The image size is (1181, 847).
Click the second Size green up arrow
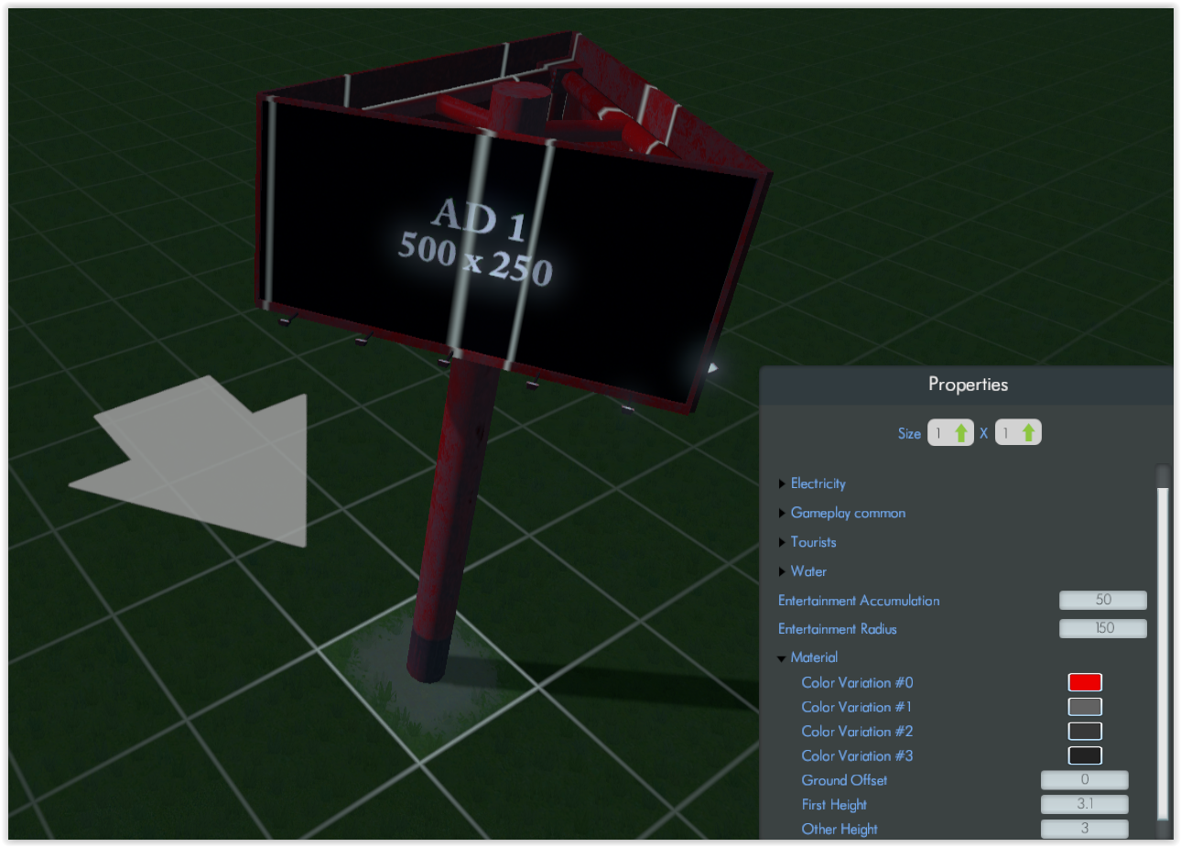click(1028, 433)
